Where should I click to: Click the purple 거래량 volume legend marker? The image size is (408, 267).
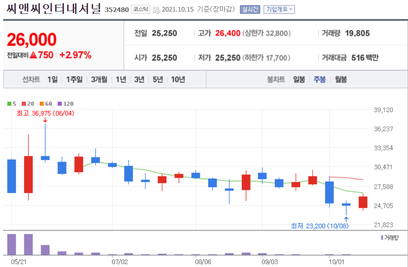(x=382, y=238)
